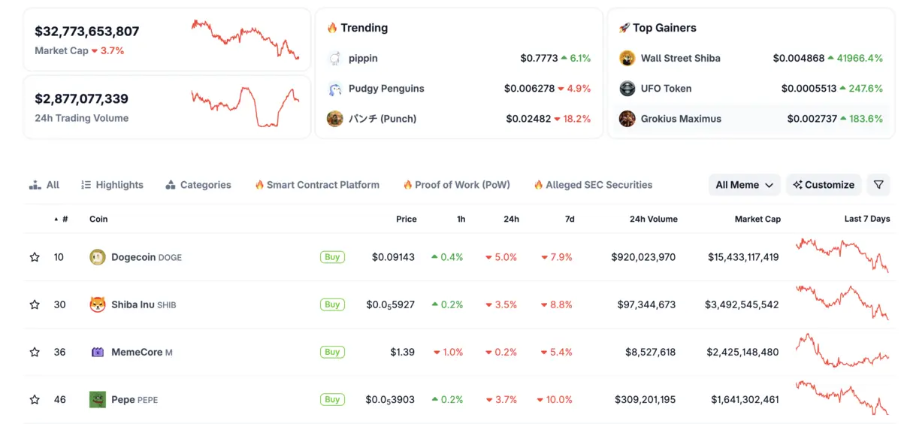Viewport: 901px width, 424px height.
Task: Open the Smart Contract Platform link
Action: click(317, 185)
